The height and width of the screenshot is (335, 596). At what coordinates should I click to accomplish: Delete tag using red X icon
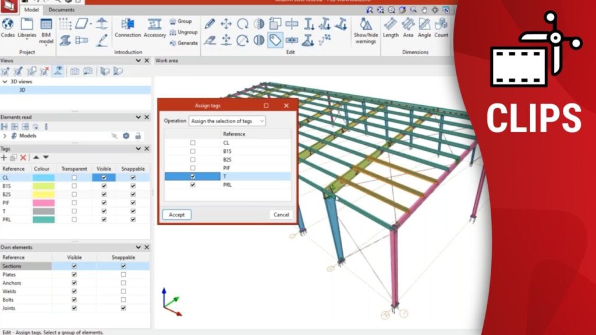(x=23, y=158)
